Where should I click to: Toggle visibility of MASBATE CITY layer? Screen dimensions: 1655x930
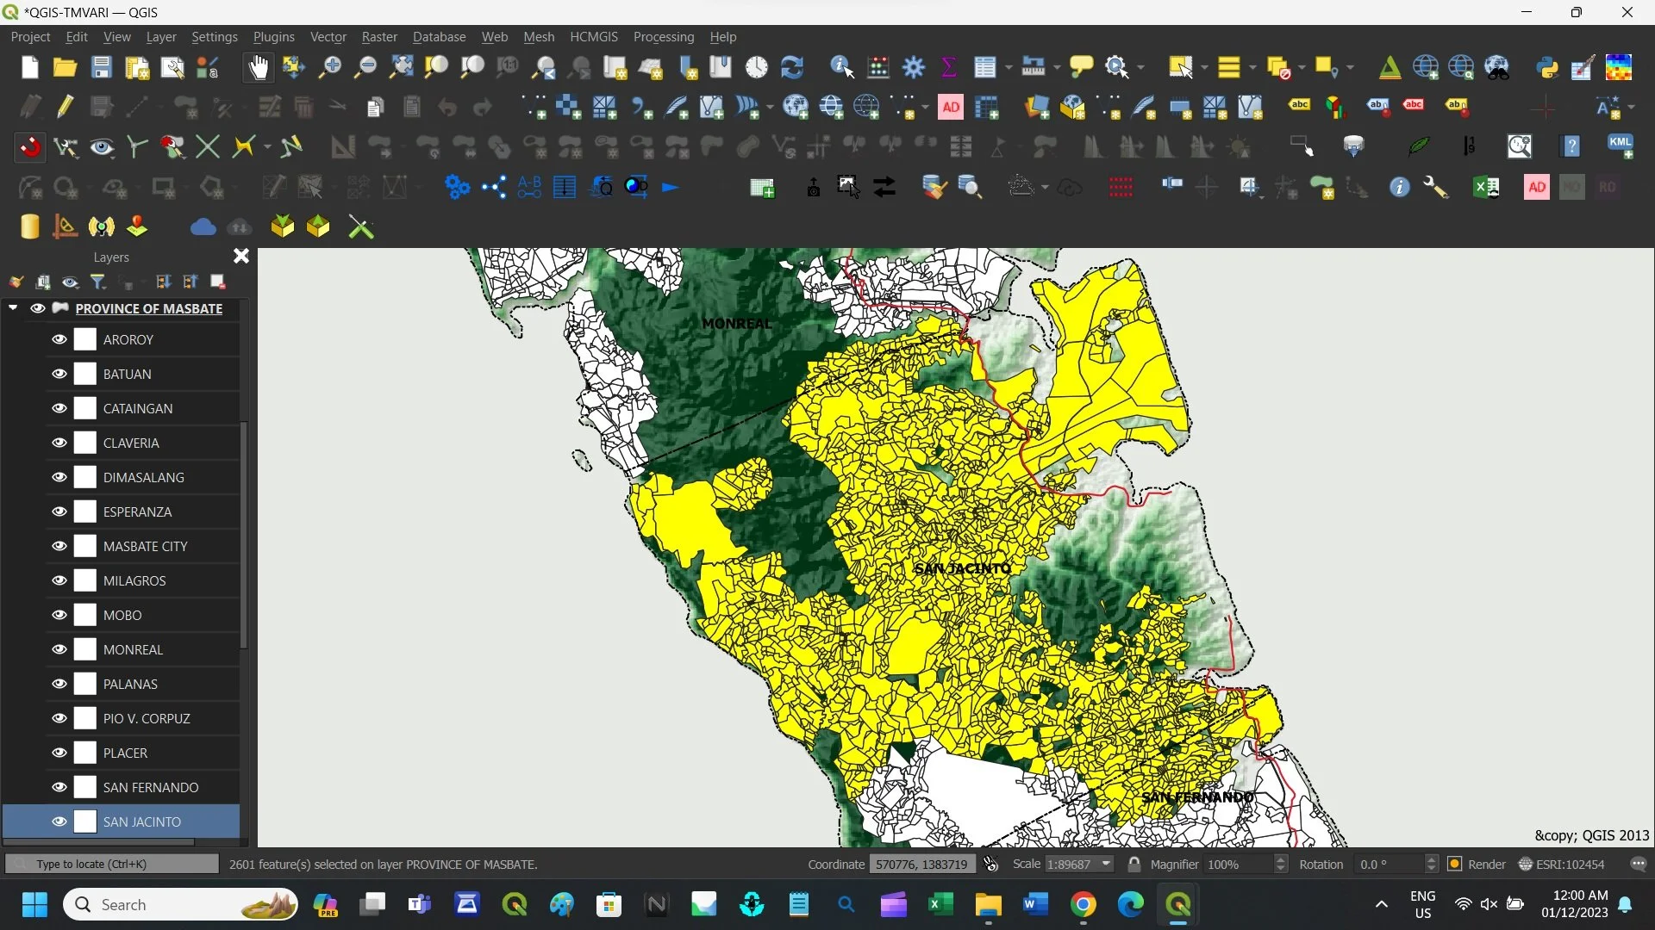click(59, 546)
